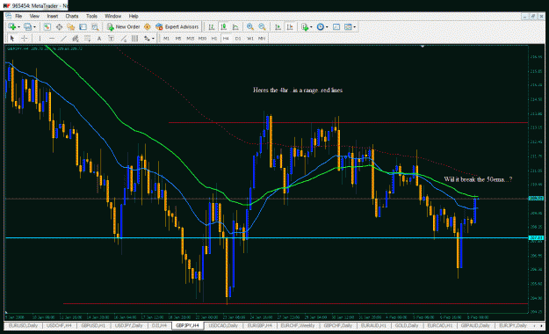Open Market Watch window icon

click(47, 27)
